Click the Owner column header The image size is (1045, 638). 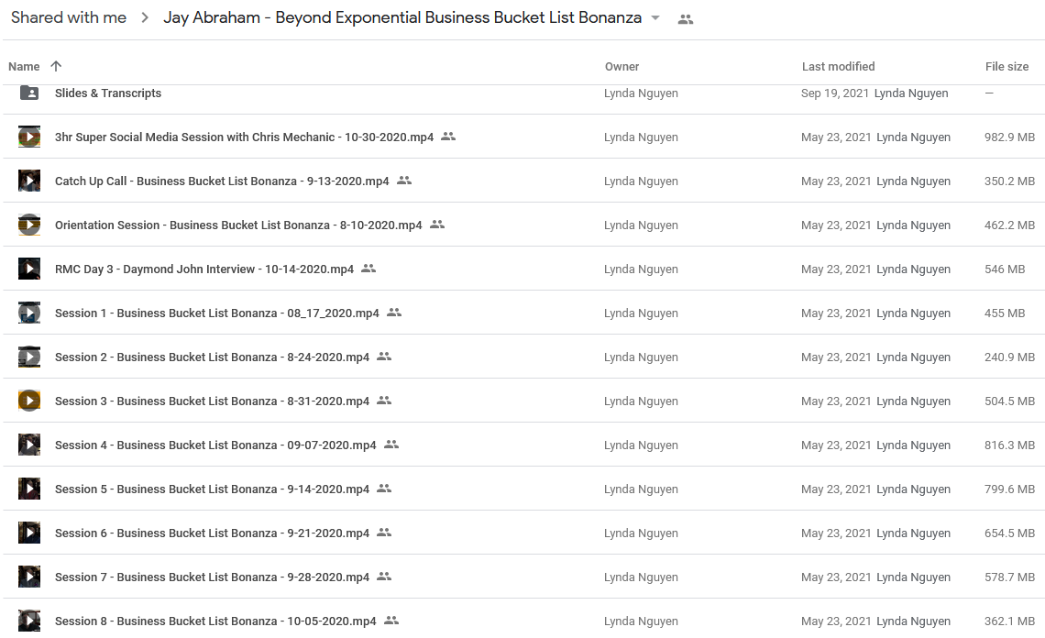pyautogui.click(x=621, y=67)
